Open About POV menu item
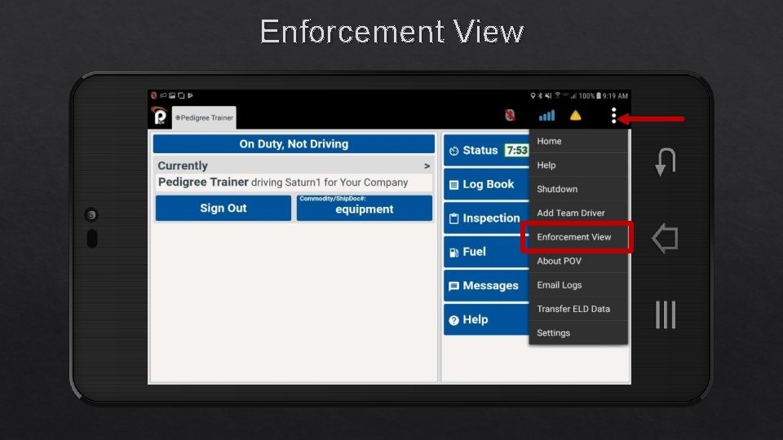The height and width of the screenshot is (440, 783). coord(578,261)
